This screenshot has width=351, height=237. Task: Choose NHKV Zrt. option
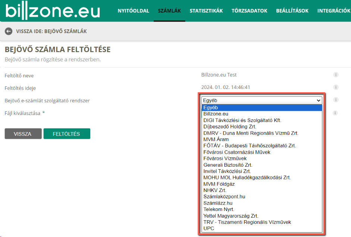pyautogui.click(x=262, y=190)
